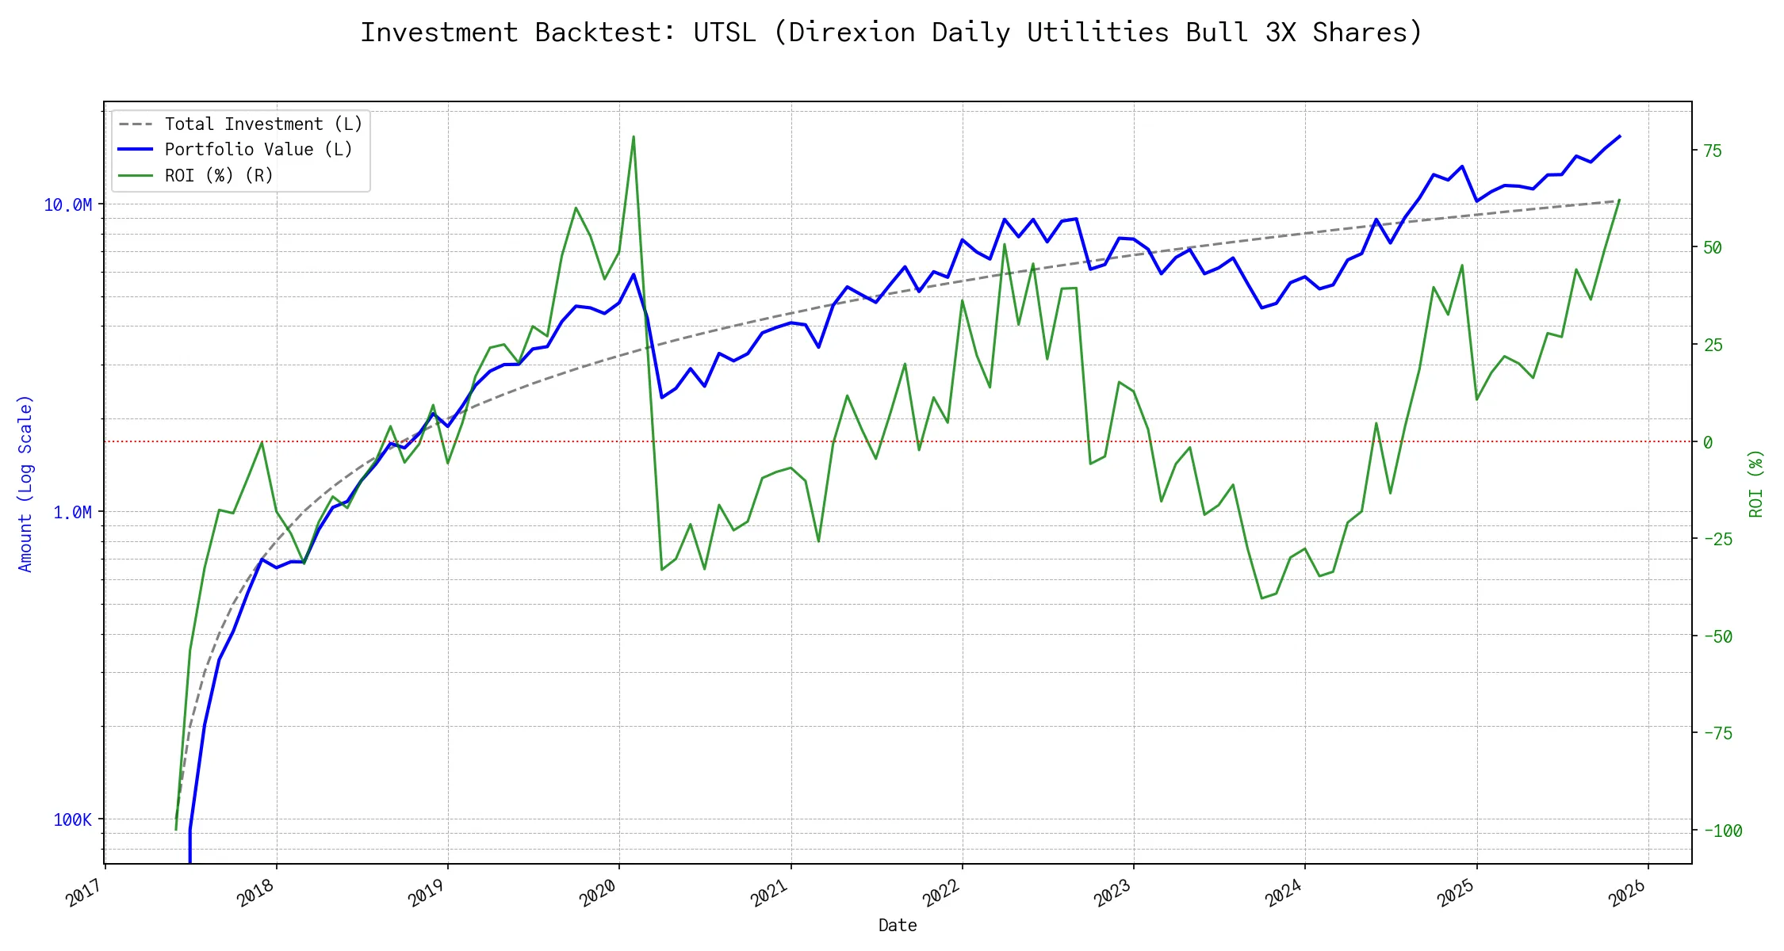Click the Portfolio Value legend entry

tap(258, 150)
